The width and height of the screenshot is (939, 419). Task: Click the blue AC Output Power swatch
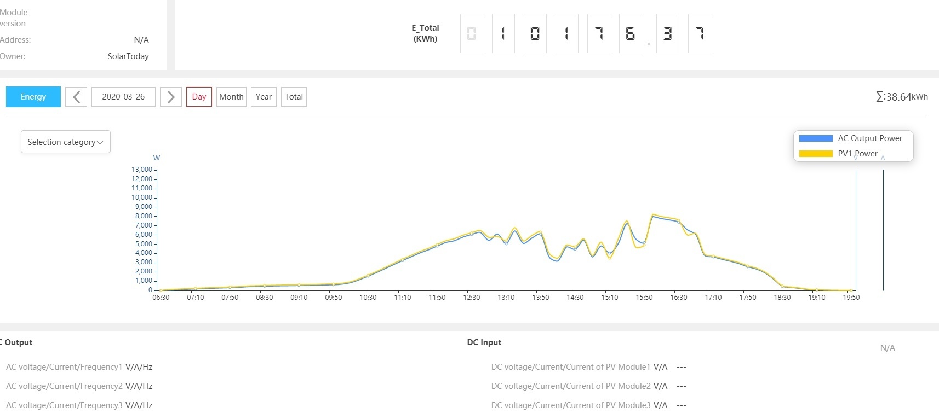point(816,138)
